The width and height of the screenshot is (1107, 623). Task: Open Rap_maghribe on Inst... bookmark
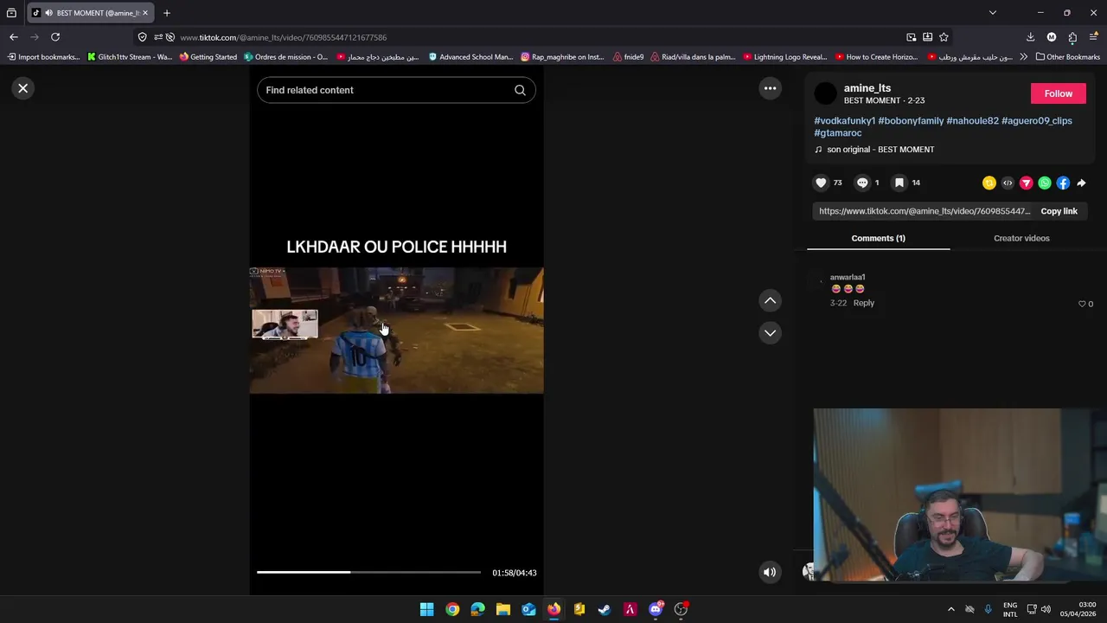click(x=562, y=57)
